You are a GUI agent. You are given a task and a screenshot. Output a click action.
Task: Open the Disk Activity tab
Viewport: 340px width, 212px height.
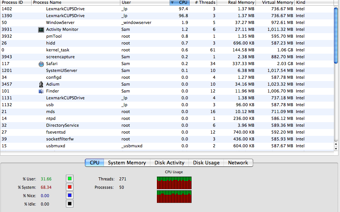pos(169,163)
